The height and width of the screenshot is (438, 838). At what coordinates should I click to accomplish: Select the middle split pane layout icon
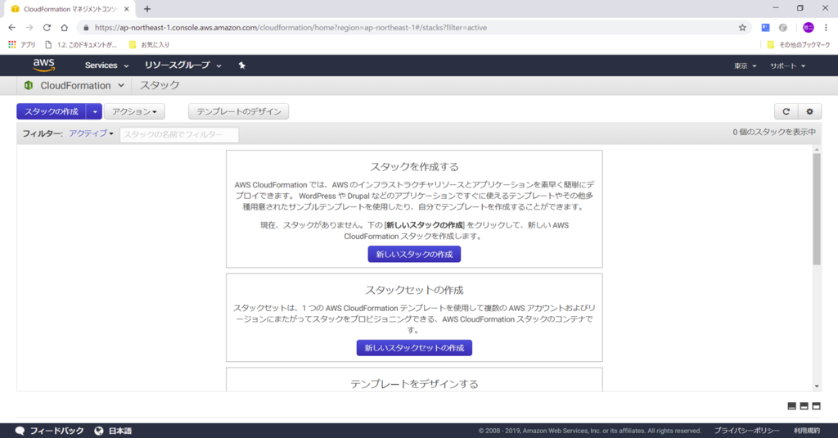(804, 406)
